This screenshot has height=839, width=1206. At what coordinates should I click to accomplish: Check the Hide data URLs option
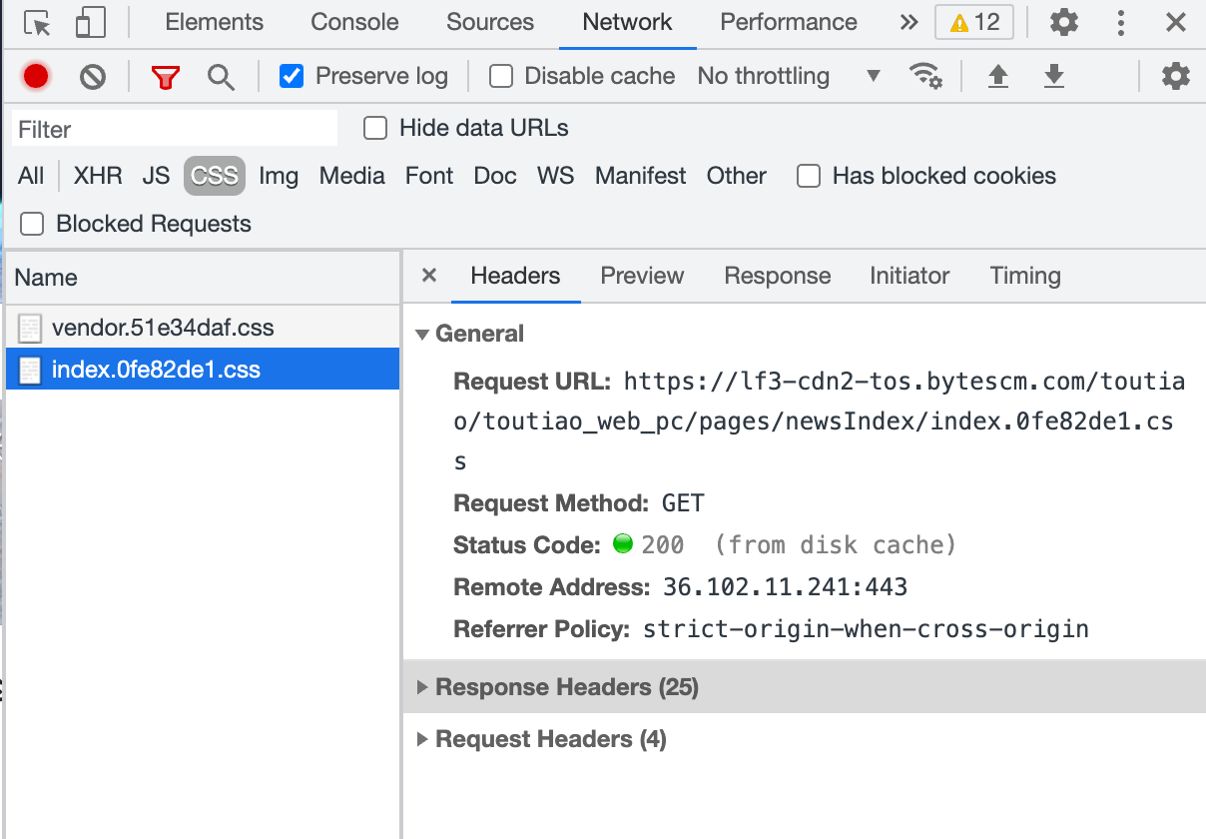click(x=375, y=128)
